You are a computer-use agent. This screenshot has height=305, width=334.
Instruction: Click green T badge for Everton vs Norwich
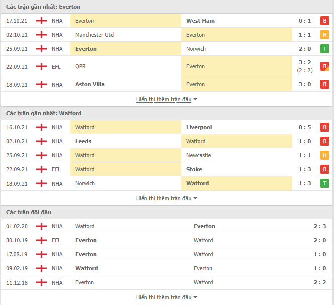click(x=325, y=49)
